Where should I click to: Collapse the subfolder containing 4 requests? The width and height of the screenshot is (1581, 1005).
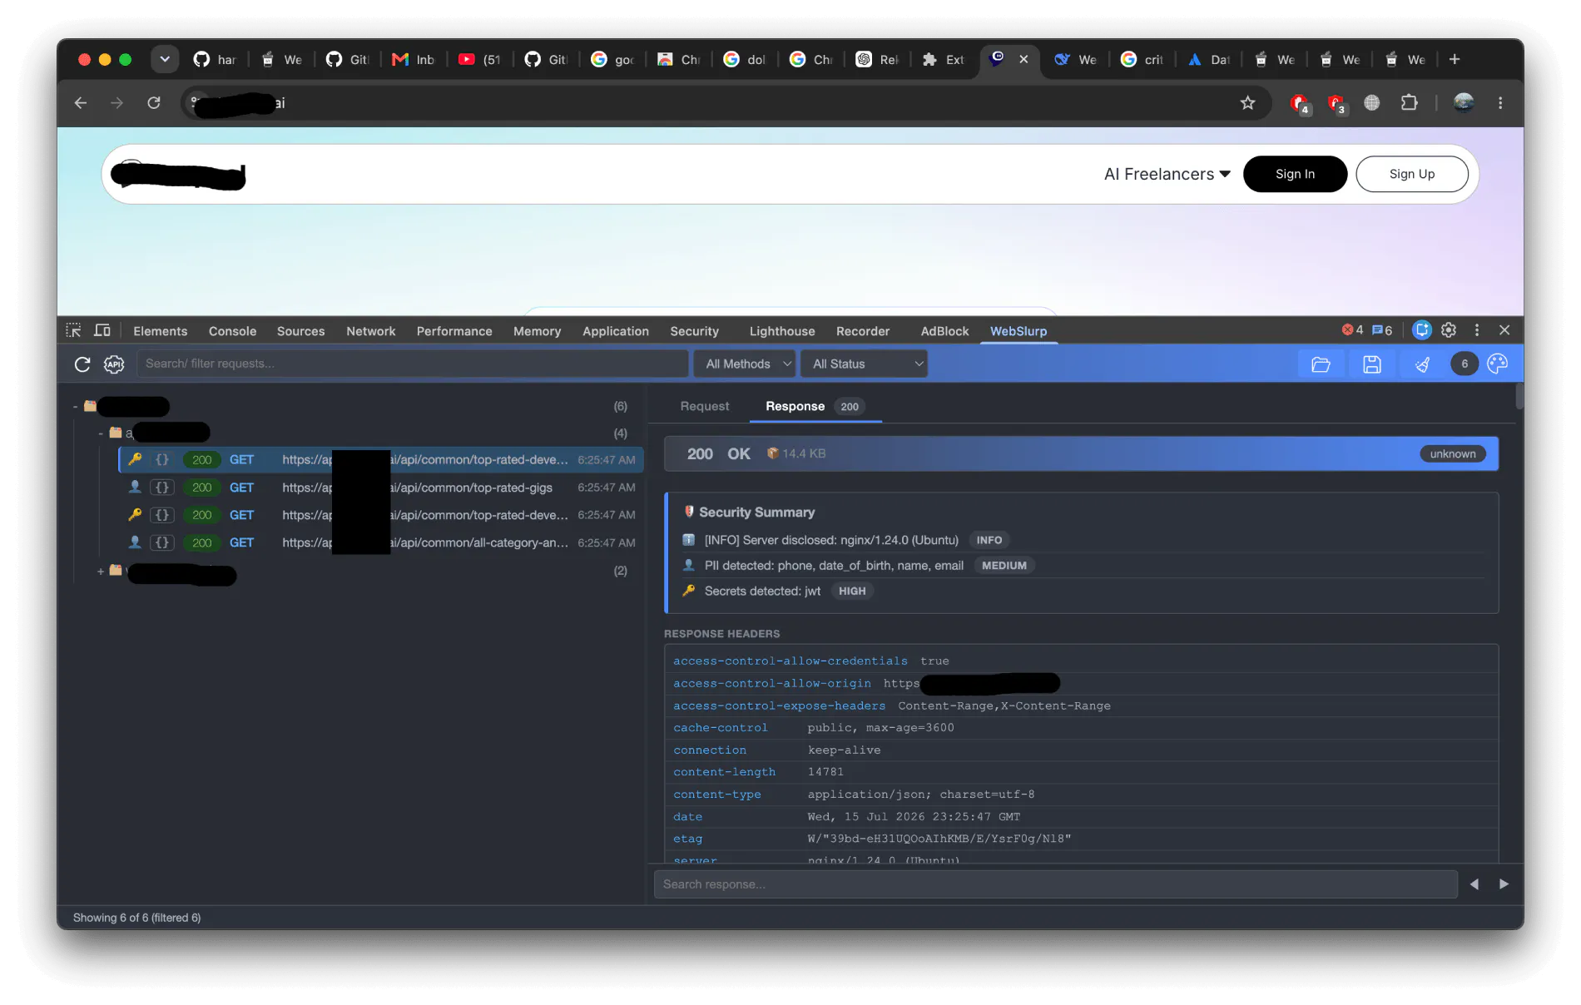(101, 433)
